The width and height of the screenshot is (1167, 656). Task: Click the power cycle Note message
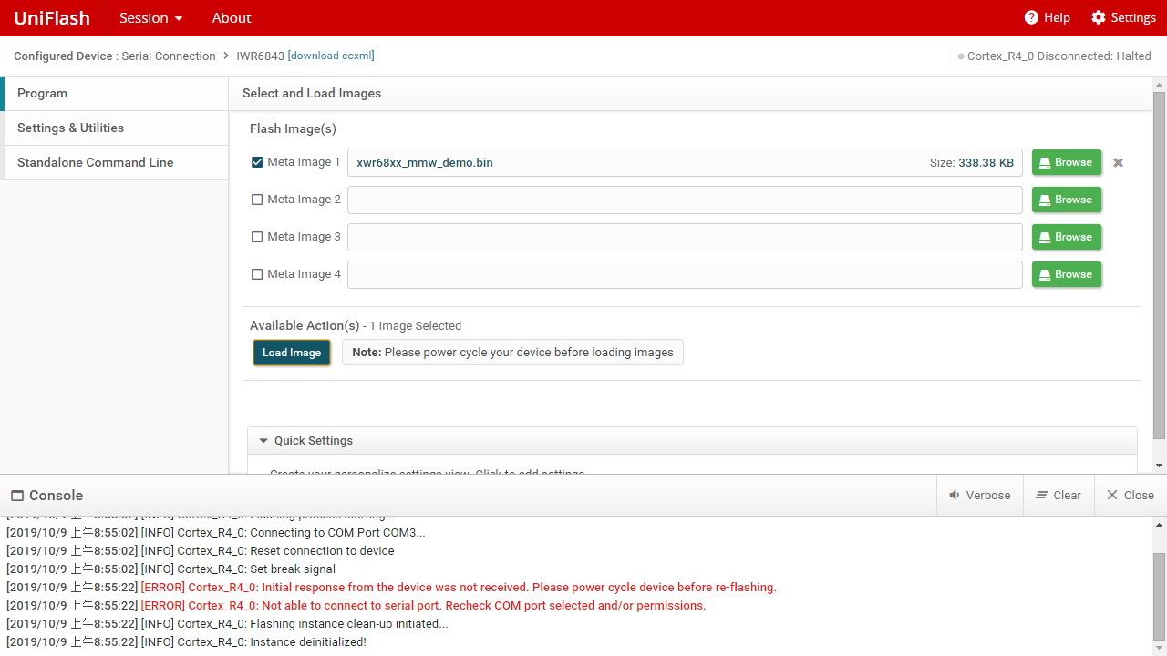[512, 353]
